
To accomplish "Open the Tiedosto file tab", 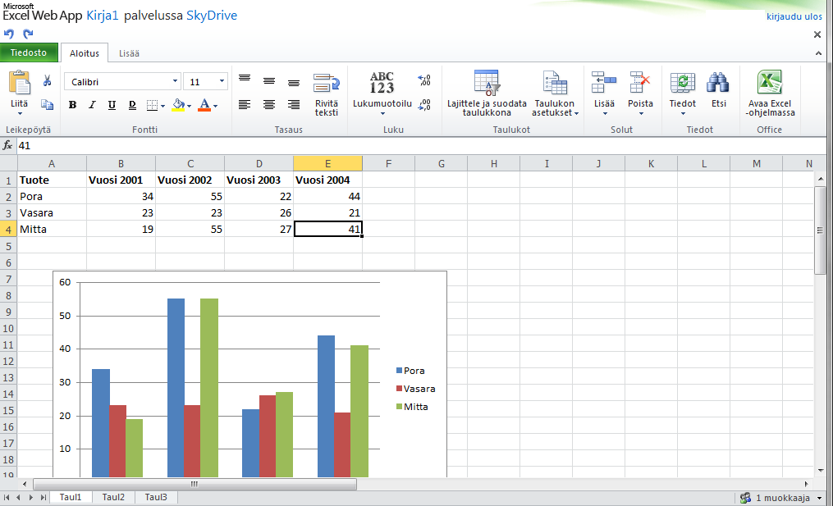I will pyautogui.click(x=29, y=53).
